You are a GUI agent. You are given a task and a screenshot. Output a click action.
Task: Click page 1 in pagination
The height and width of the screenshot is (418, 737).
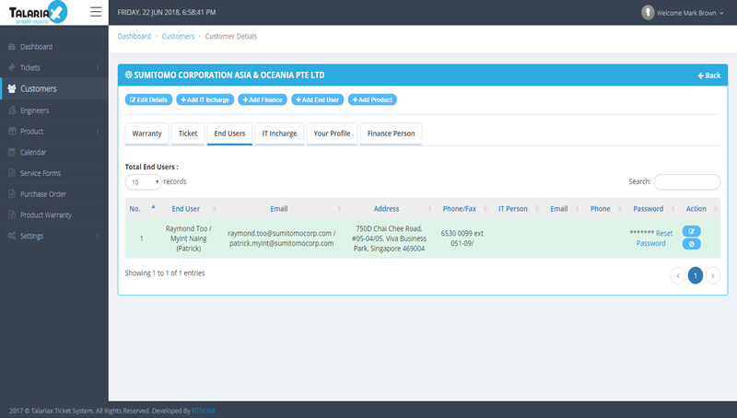[696, 275]
